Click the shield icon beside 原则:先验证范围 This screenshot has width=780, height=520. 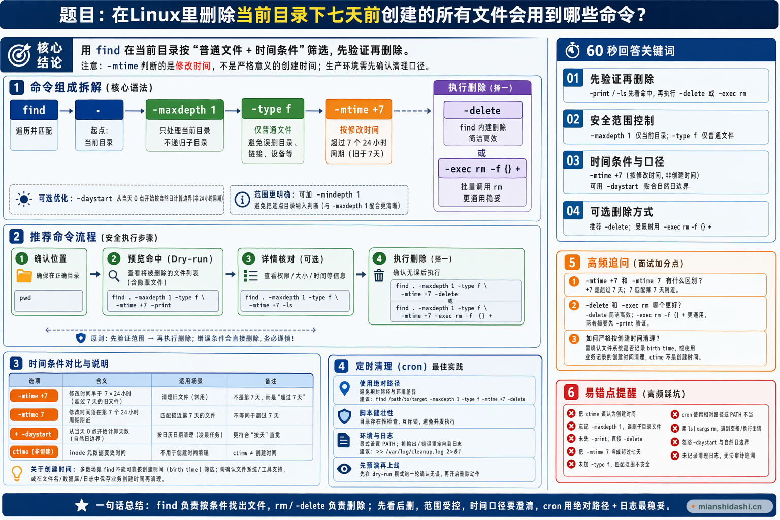pyautogui.click(x=81, y=338)
